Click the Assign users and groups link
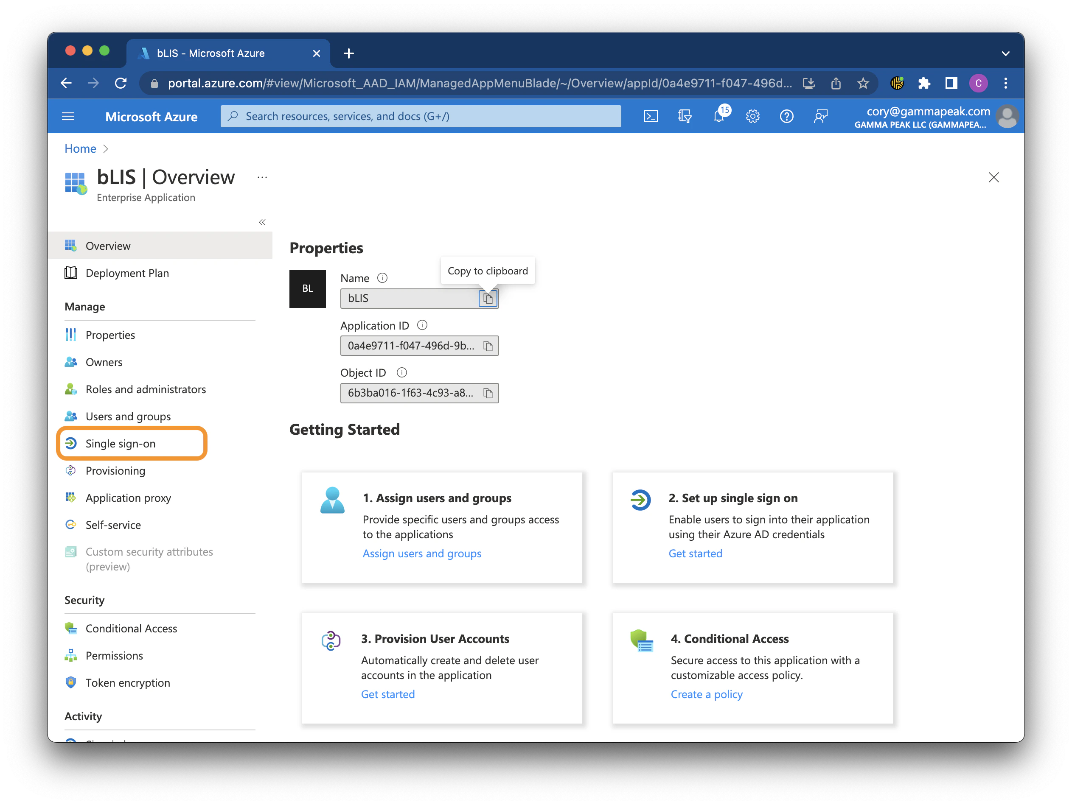This screenshot has height=805, width=1072. pyautogui.click(x=421, y=553)
